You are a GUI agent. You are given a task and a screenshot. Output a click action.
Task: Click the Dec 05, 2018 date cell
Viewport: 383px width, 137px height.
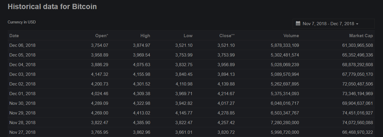(22, 55)
